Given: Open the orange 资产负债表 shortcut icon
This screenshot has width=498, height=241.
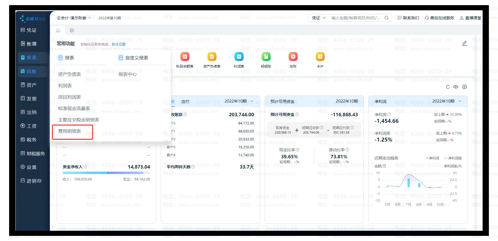Looking at the screenshot, I should click(x=212, y=57).
